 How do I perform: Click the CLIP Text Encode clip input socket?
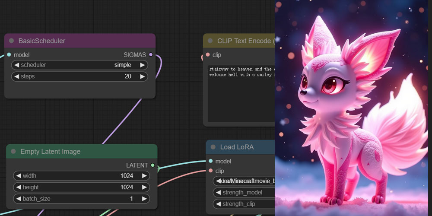tap(208, 54)
